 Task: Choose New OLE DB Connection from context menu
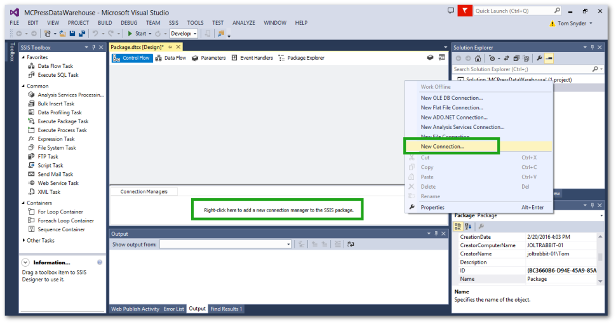pyautogui.click(x=452, y=98)
